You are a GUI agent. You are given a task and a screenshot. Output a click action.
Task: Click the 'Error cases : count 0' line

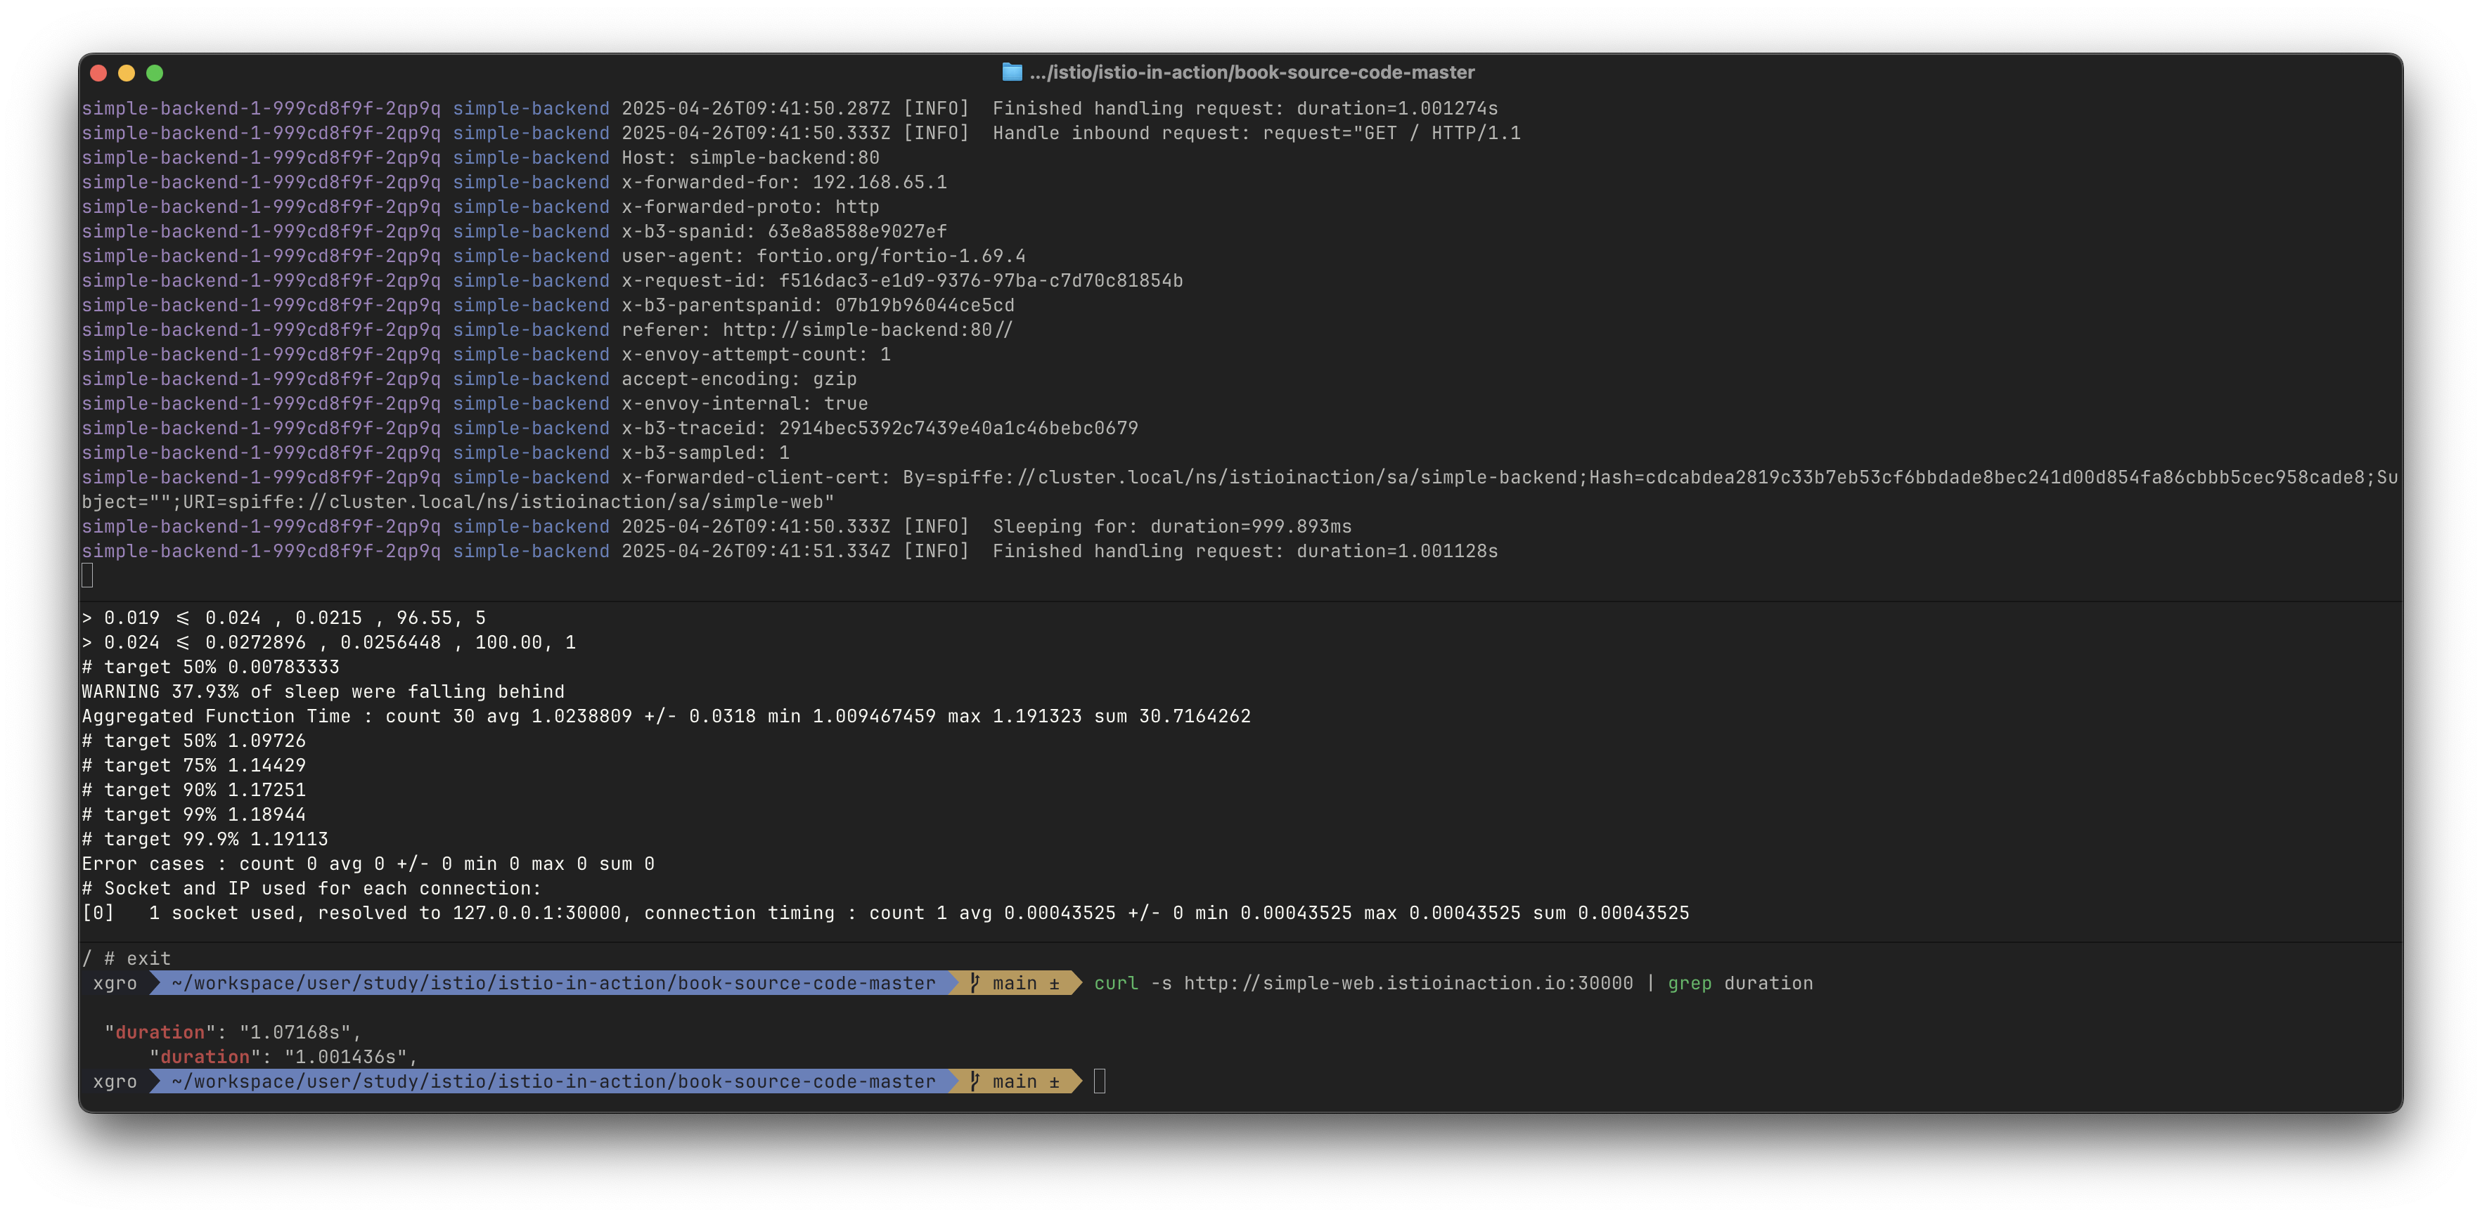click(x=368, y=864)
